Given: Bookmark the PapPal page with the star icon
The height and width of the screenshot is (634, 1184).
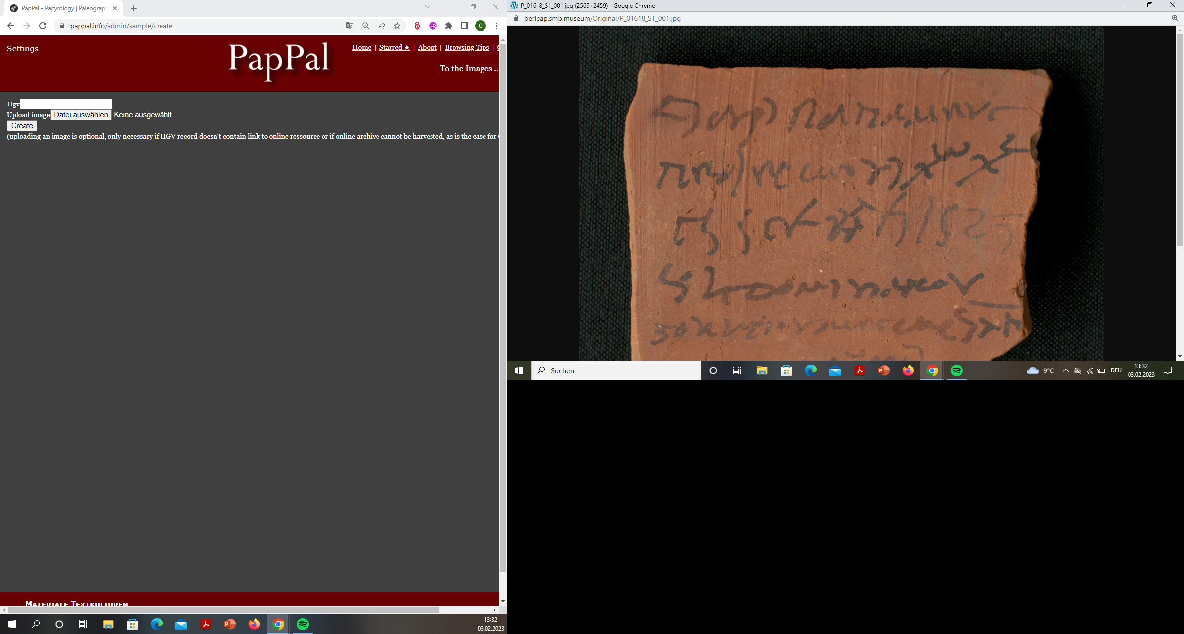Looking at the screenshot, I should 397,26.
